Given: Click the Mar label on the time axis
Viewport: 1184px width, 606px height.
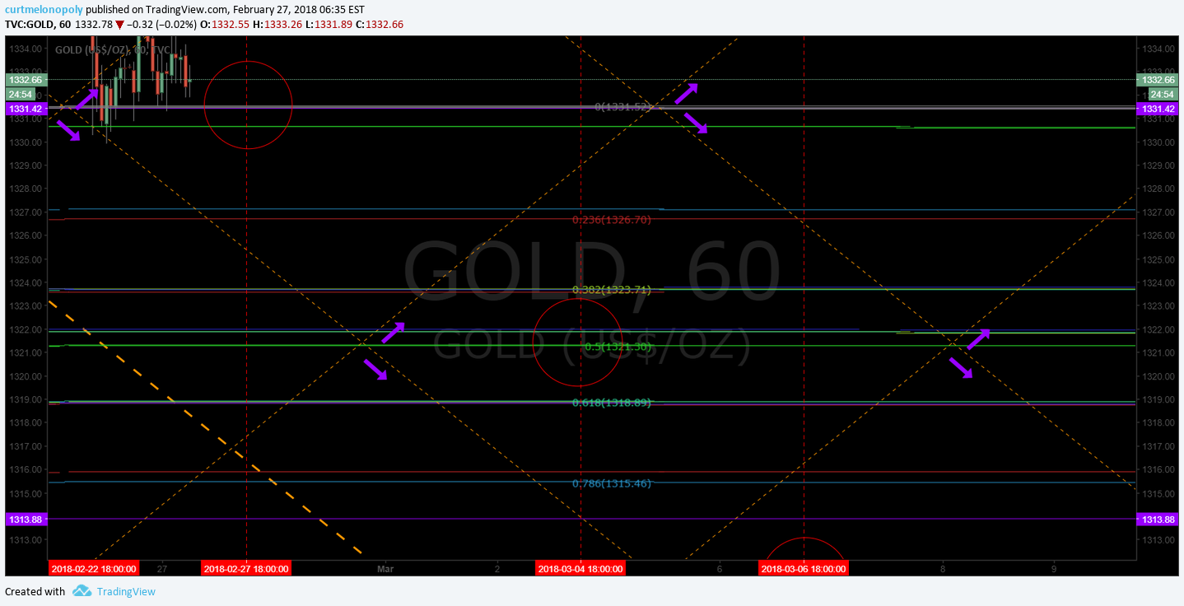Looking at the screenshot, I should point(385,569).
